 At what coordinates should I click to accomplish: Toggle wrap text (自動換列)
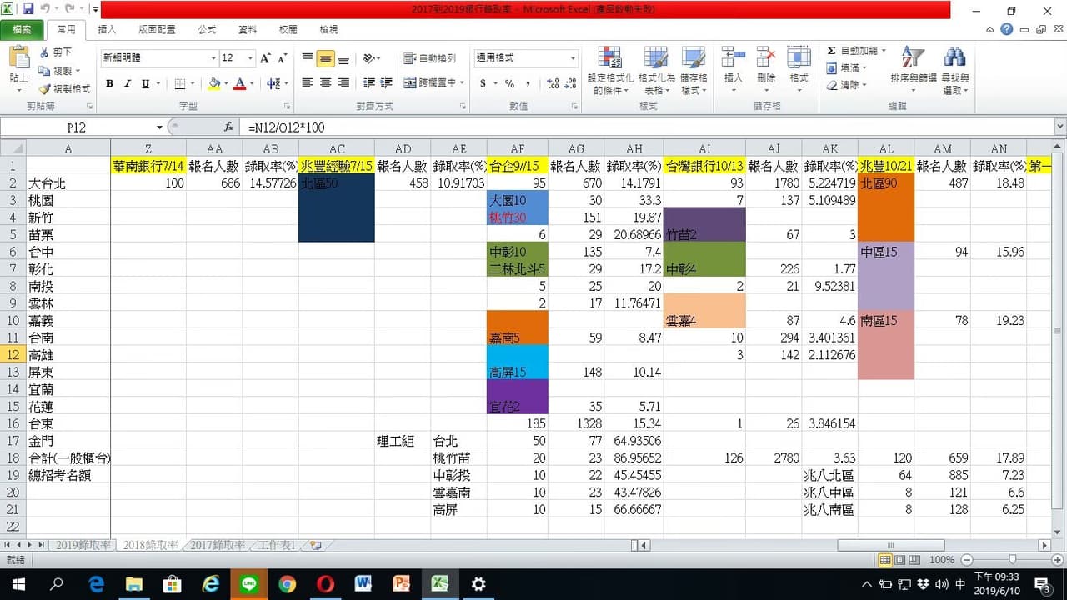(429, 58)
